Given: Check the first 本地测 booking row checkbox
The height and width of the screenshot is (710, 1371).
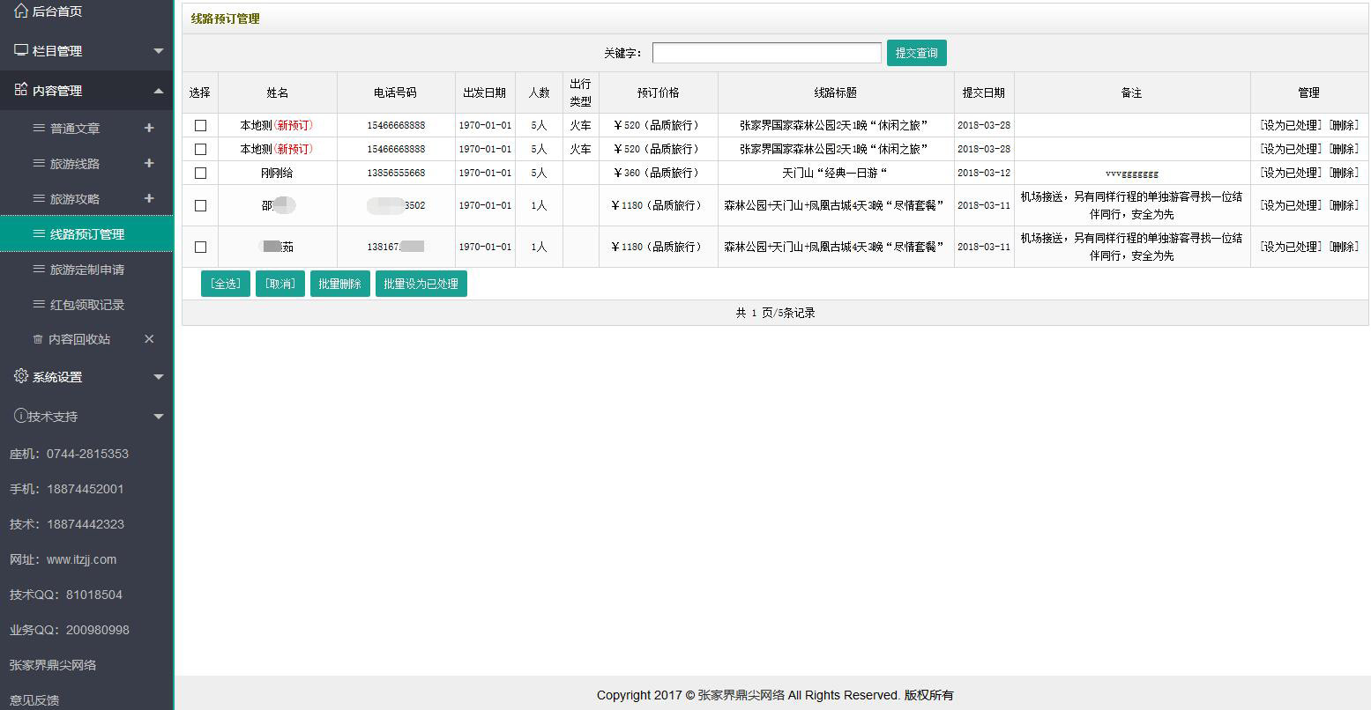Looking at the screenshot, I should (200, 125).
